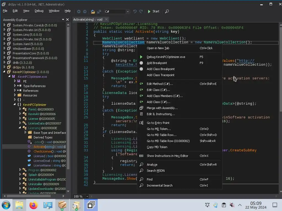Select the Resources folder tree item
The height and width of the screenshot is (211, 282).
click(30, 95)
